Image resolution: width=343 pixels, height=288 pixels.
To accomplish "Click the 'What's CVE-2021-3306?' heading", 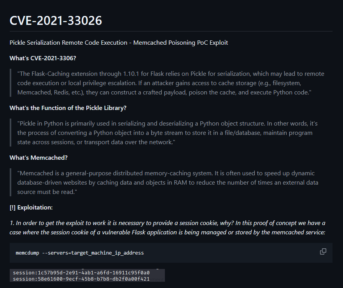I will [43, 58].
